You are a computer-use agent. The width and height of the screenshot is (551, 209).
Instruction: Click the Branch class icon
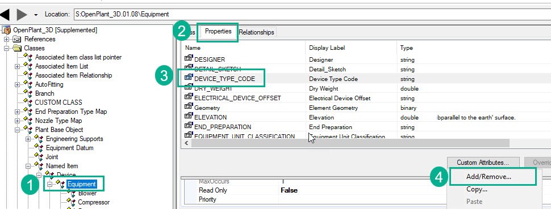(x=28, y=93)
